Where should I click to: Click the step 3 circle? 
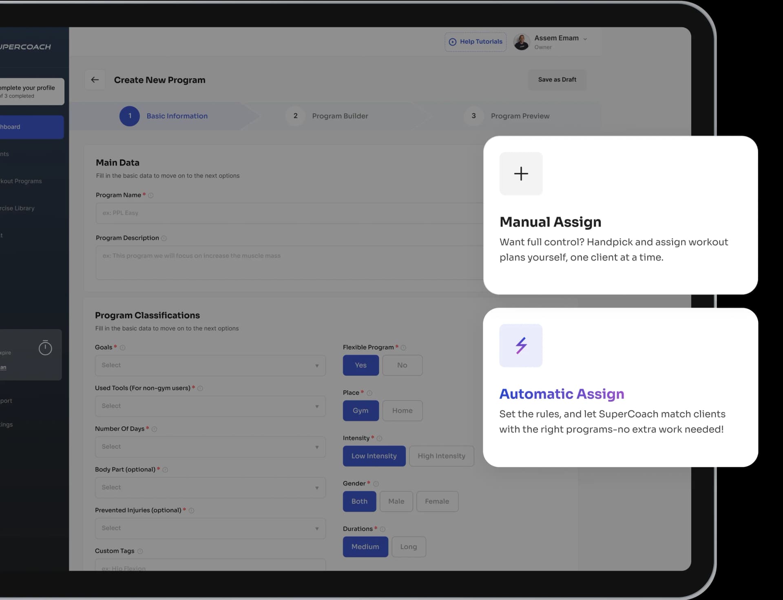(473, 116)
